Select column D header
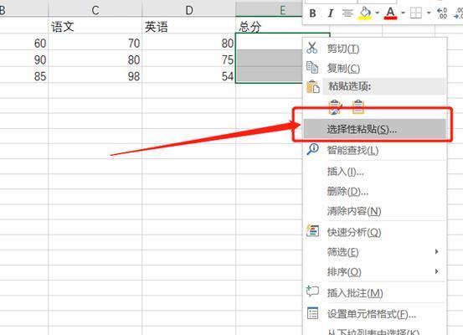 189,10
